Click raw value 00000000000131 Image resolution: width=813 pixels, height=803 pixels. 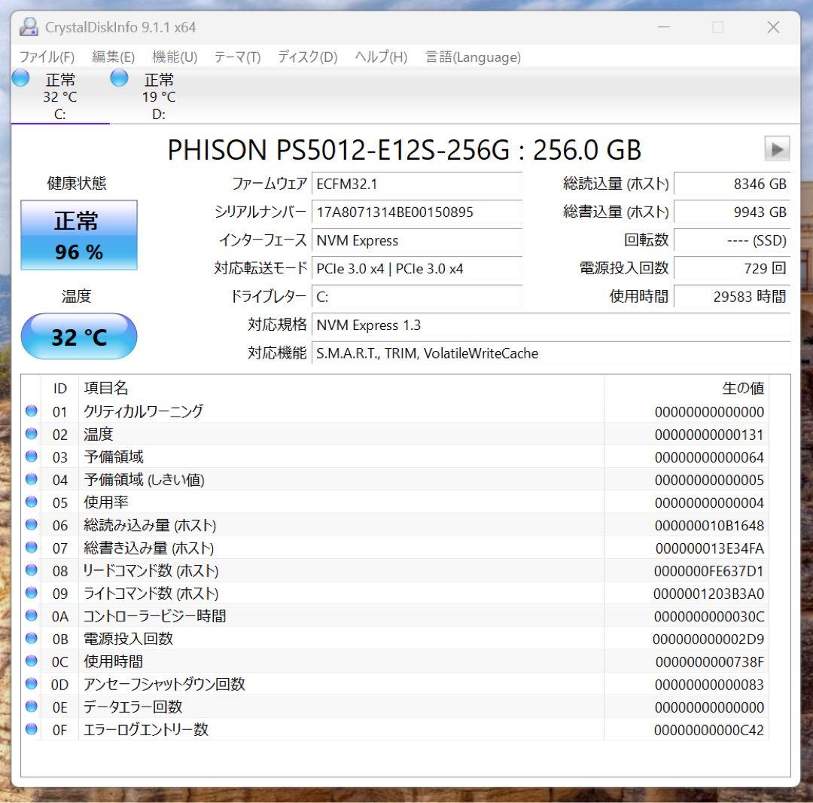pyautogui.click(x=709, y=435)
